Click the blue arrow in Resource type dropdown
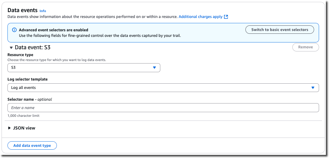Image resolution: width=329 pixels, height=158 pixels. 154,68
